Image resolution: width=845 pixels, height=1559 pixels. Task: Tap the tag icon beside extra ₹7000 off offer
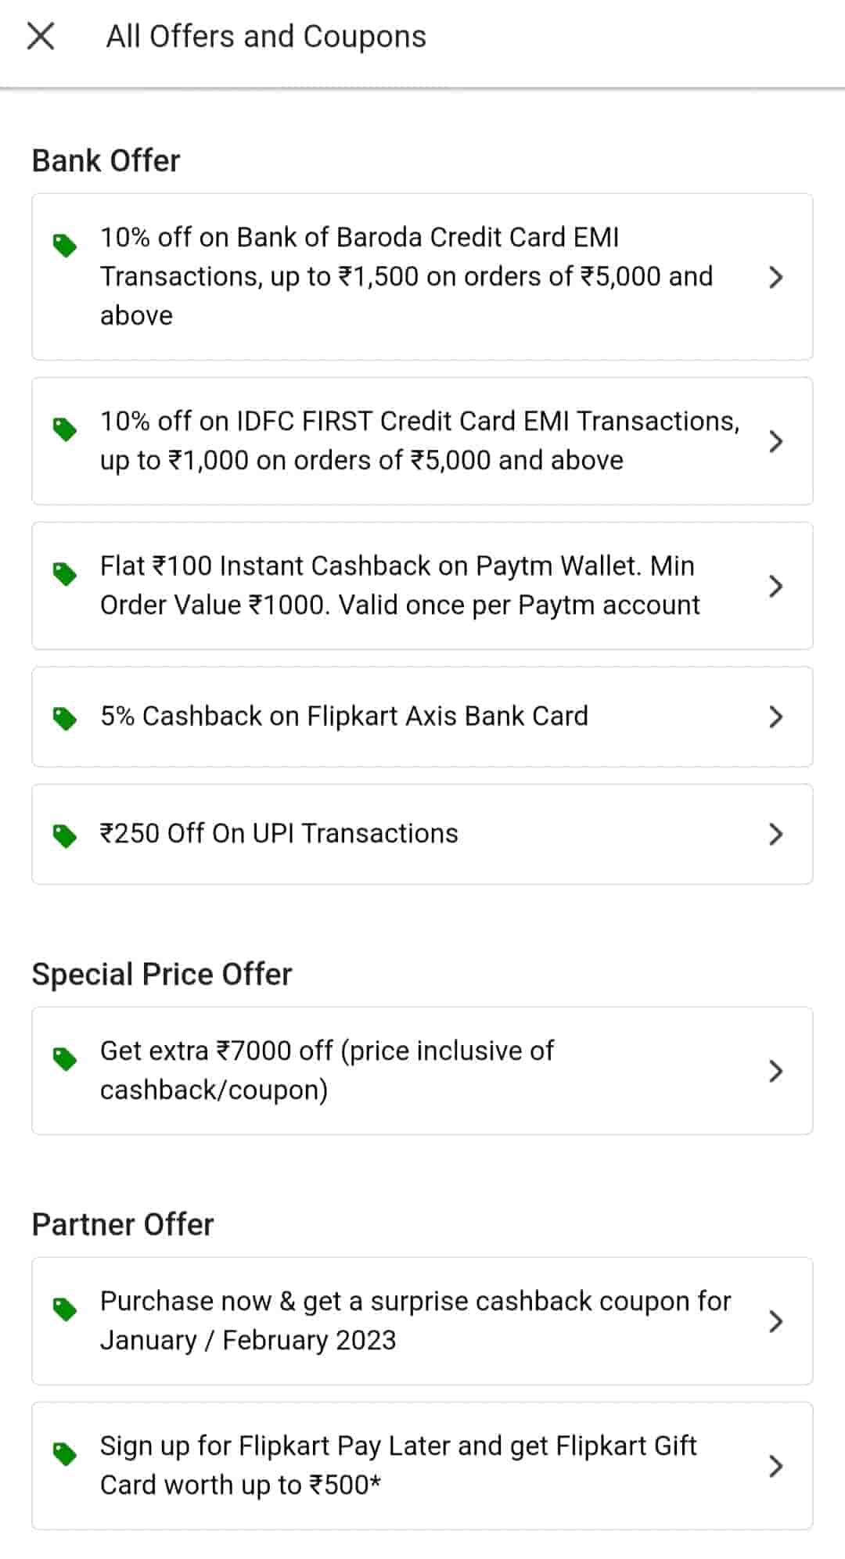coord(65,1059)
